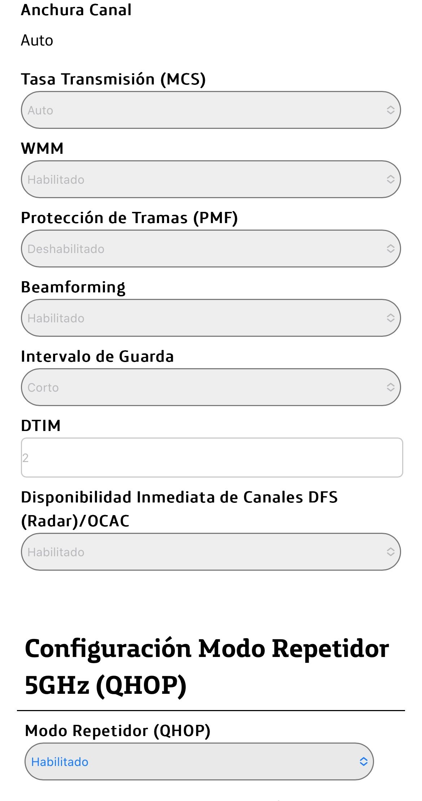Click the Configuración Modo Repetidor 5GHz heading

tap(207, 666)
